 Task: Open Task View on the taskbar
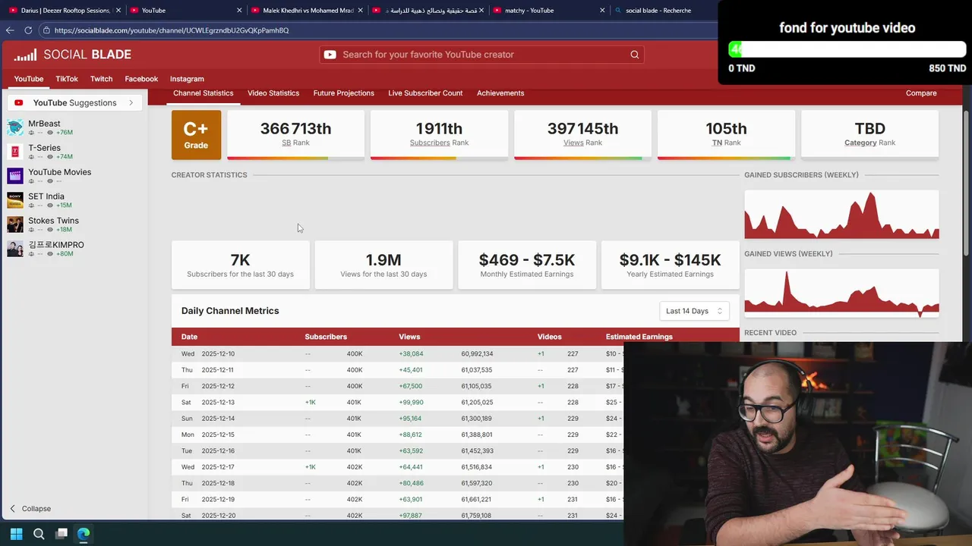point(62,534)
